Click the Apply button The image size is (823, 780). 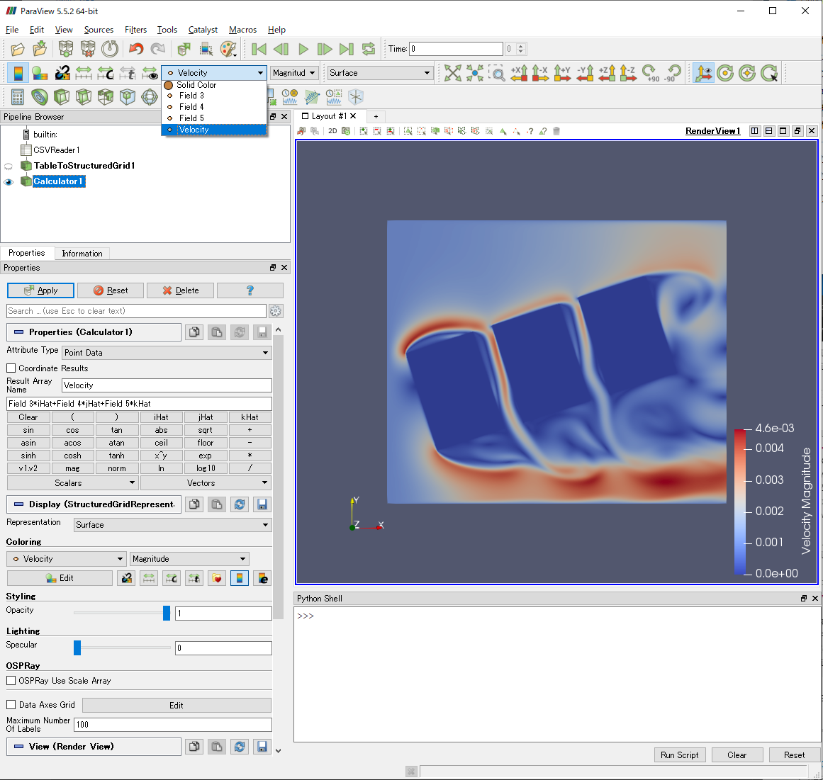(40, 290)
